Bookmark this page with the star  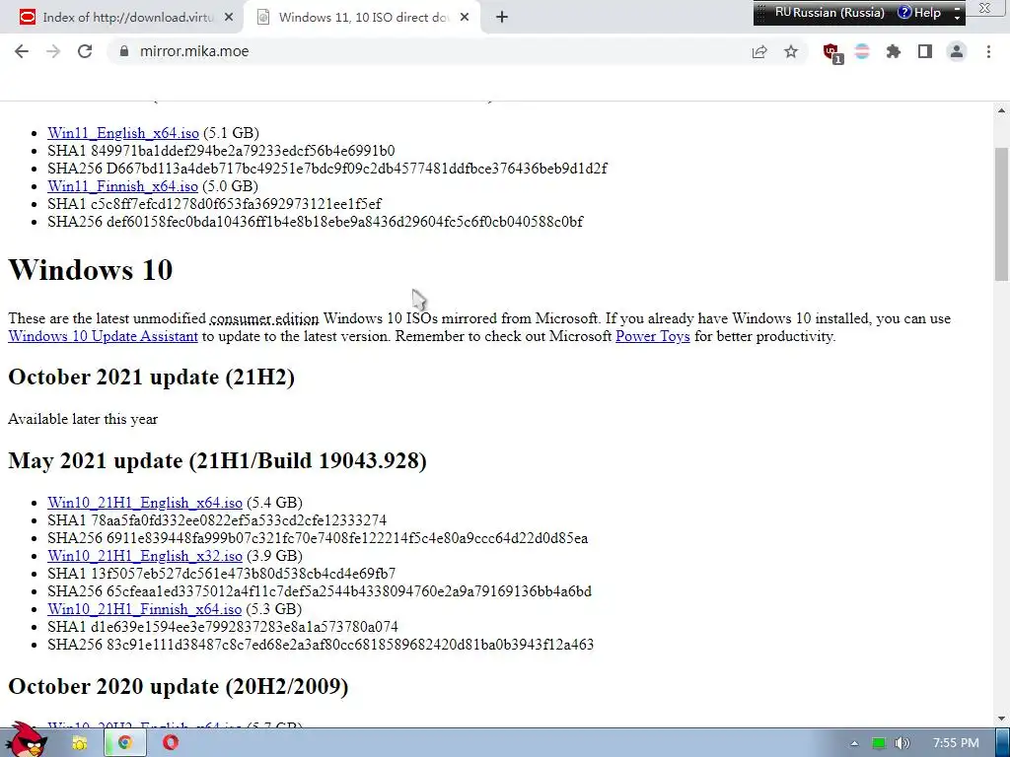click(791, 51)
